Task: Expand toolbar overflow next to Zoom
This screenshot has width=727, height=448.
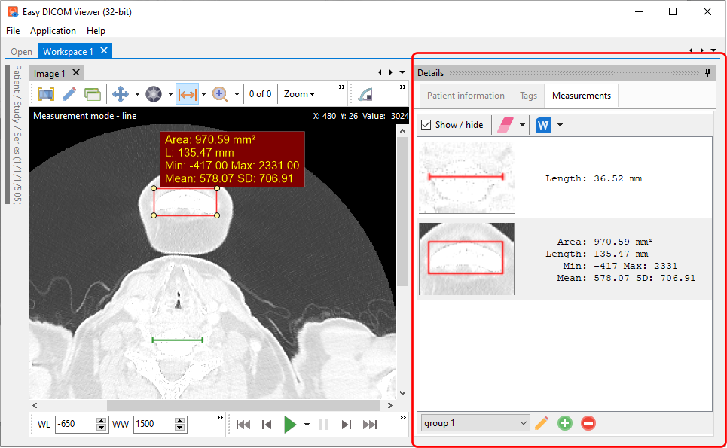Action: click(342, 87)
